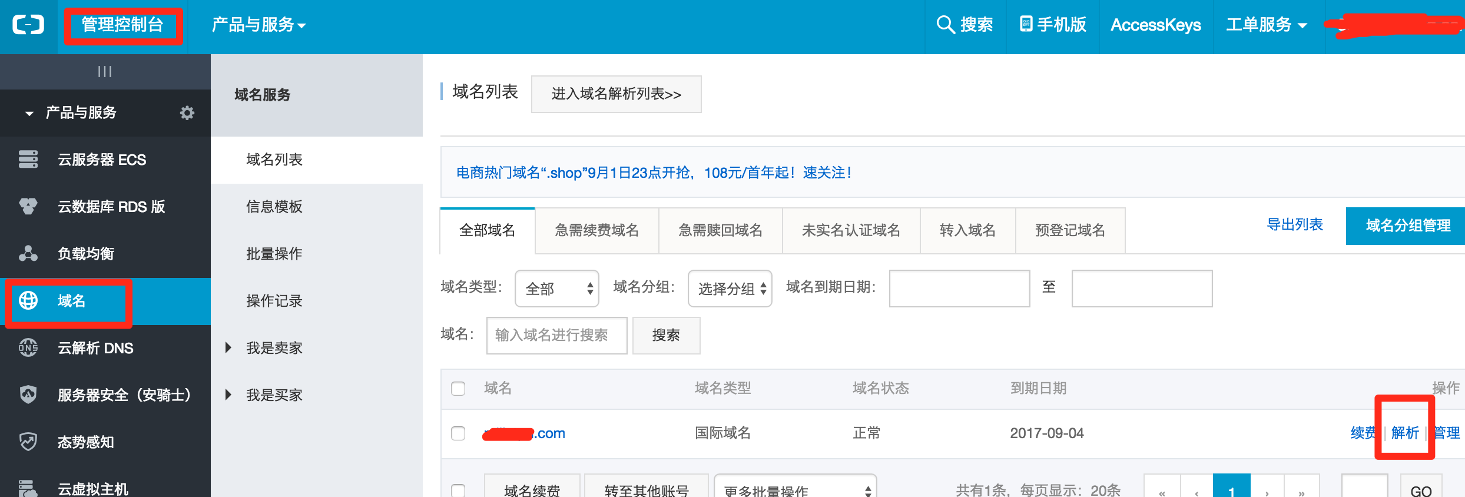The width and height of the screenshot is (1465, 497).
Task: Click 域名分组管理 button
Action: click(x=1406, y=226)
